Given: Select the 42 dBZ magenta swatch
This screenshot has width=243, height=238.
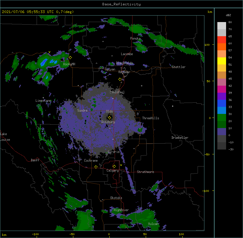Looking at the screenshot, I should [222, 89].
